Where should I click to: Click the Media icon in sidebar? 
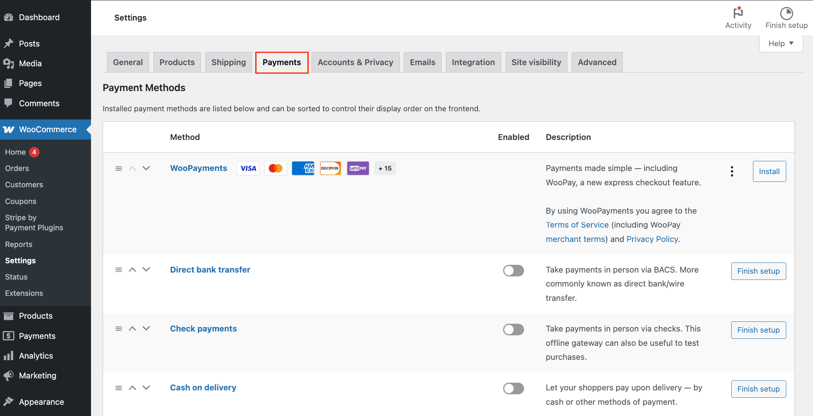[9, 64]
